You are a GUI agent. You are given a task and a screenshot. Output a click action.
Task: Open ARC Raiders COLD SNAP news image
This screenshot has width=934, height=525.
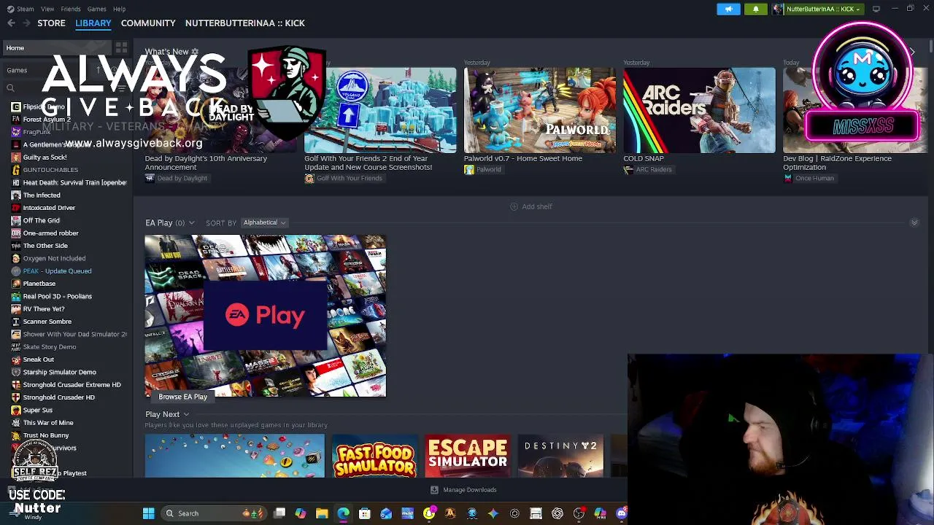[699, 110]
